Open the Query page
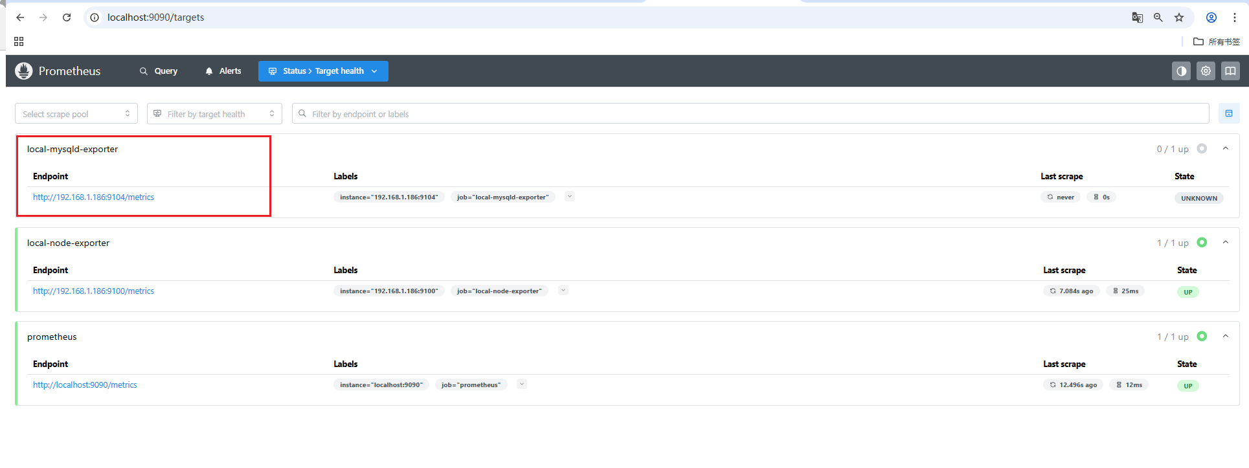 (x=159, y=71)
